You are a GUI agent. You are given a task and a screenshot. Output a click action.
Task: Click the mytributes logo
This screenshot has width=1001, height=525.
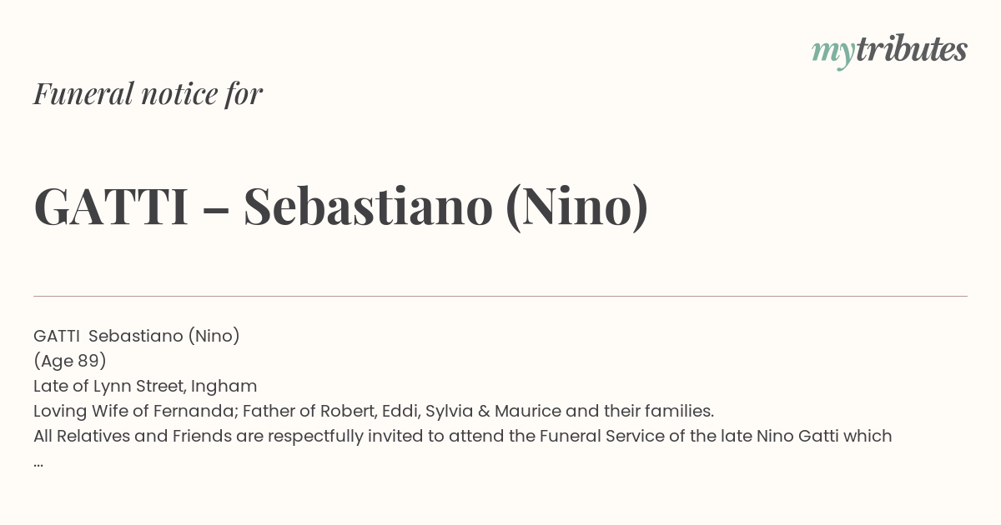[x=889, y=51]
